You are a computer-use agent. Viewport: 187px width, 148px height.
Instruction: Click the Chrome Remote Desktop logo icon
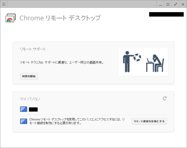tap(10, 18)
